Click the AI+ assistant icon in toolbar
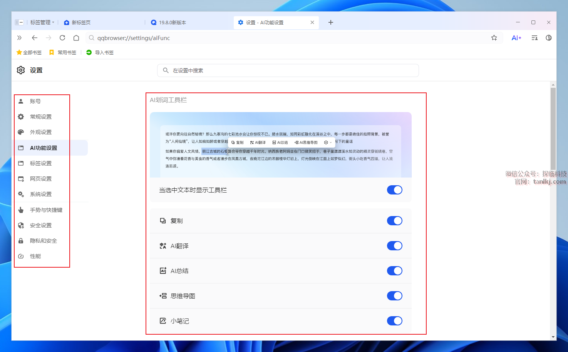 516,38
